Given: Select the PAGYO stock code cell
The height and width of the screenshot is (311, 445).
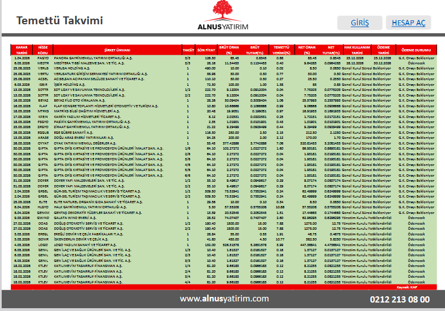Looking at the screenshot, I should point(43,58).
